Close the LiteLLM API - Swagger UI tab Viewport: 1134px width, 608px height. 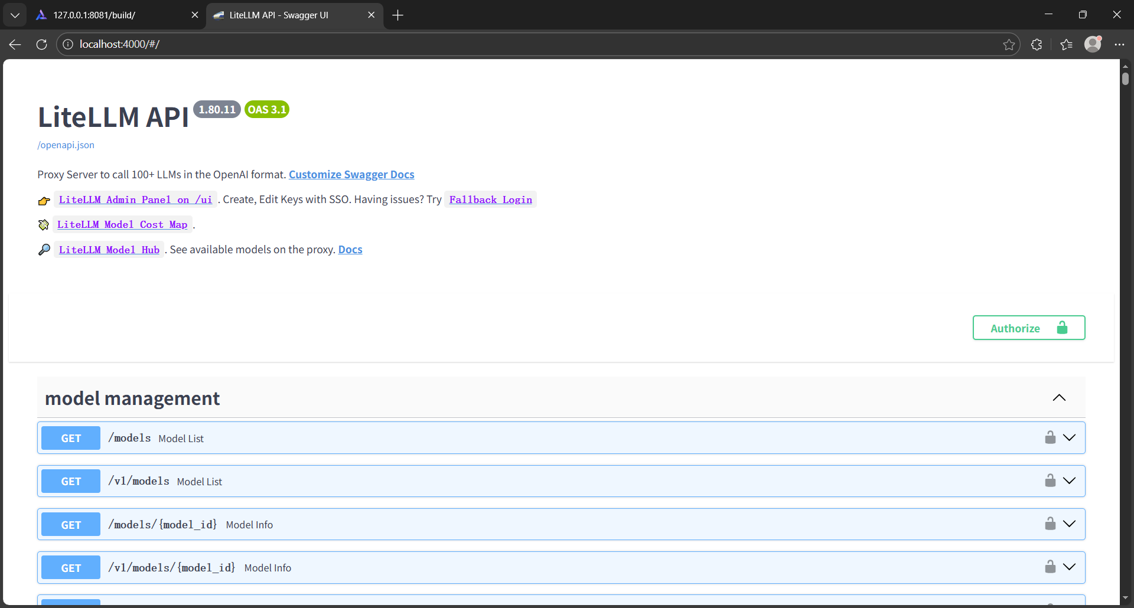pos(371,15)
